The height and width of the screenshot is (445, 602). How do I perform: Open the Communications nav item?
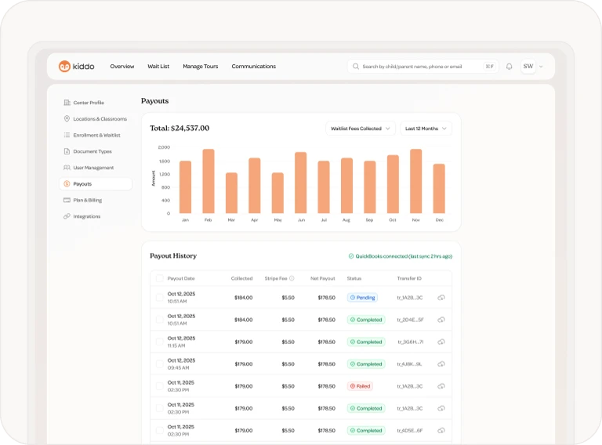point(253,67)
